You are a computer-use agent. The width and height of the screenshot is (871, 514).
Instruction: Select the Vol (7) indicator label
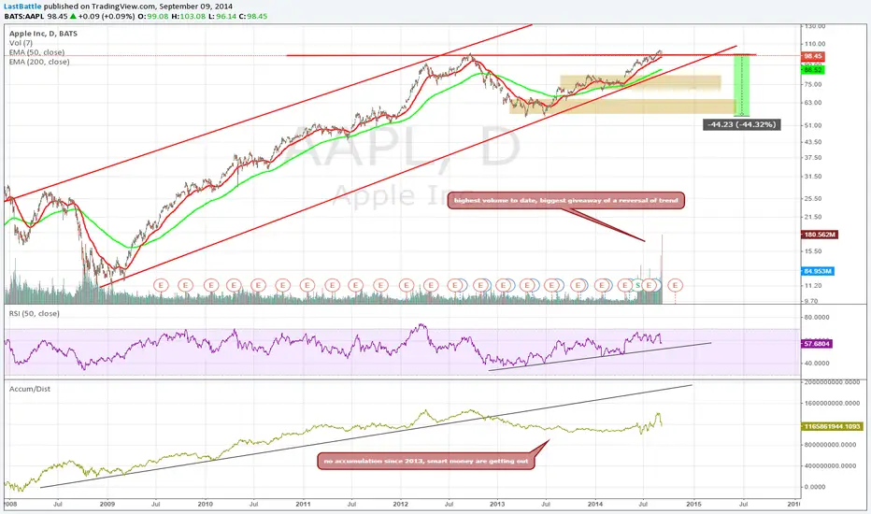(x=21, y=43)
